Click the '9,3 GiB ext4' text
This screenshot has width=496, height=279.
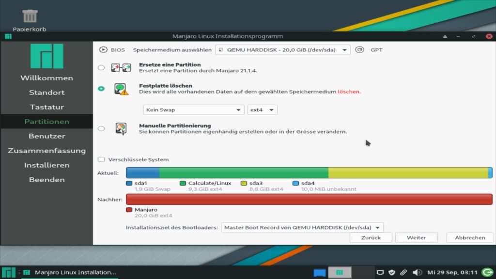pos(205,189)
